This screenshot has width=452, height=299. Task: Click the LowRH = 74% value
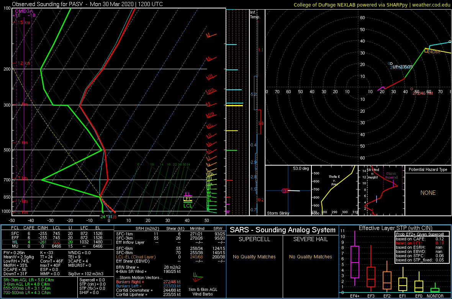(16, 262)
